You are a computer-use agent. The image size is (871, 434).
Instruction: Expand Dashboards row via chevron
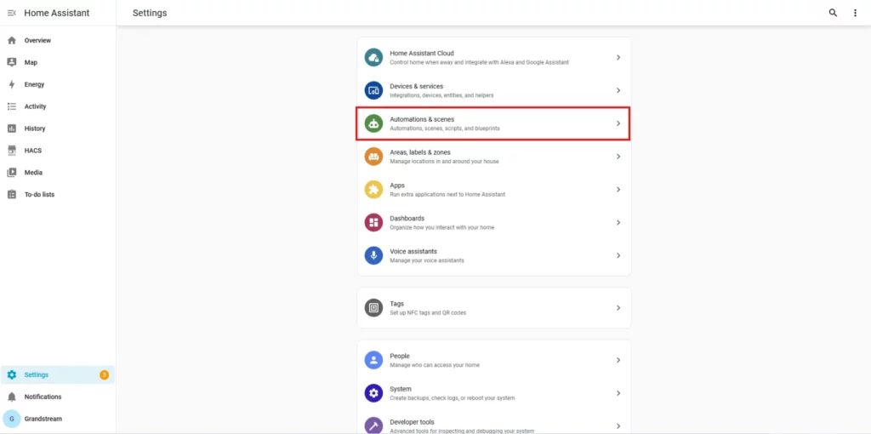click(x=618, y=222)
